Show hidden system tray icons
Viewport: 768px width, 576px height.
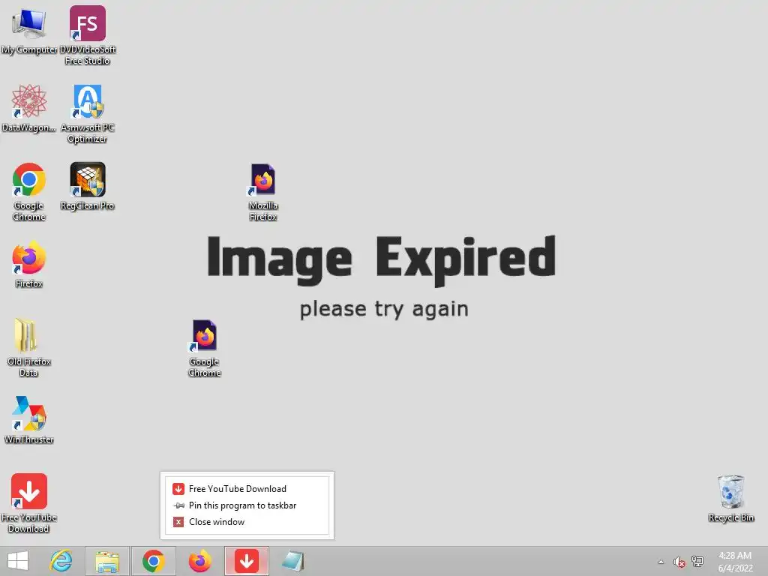coord(661,562)
